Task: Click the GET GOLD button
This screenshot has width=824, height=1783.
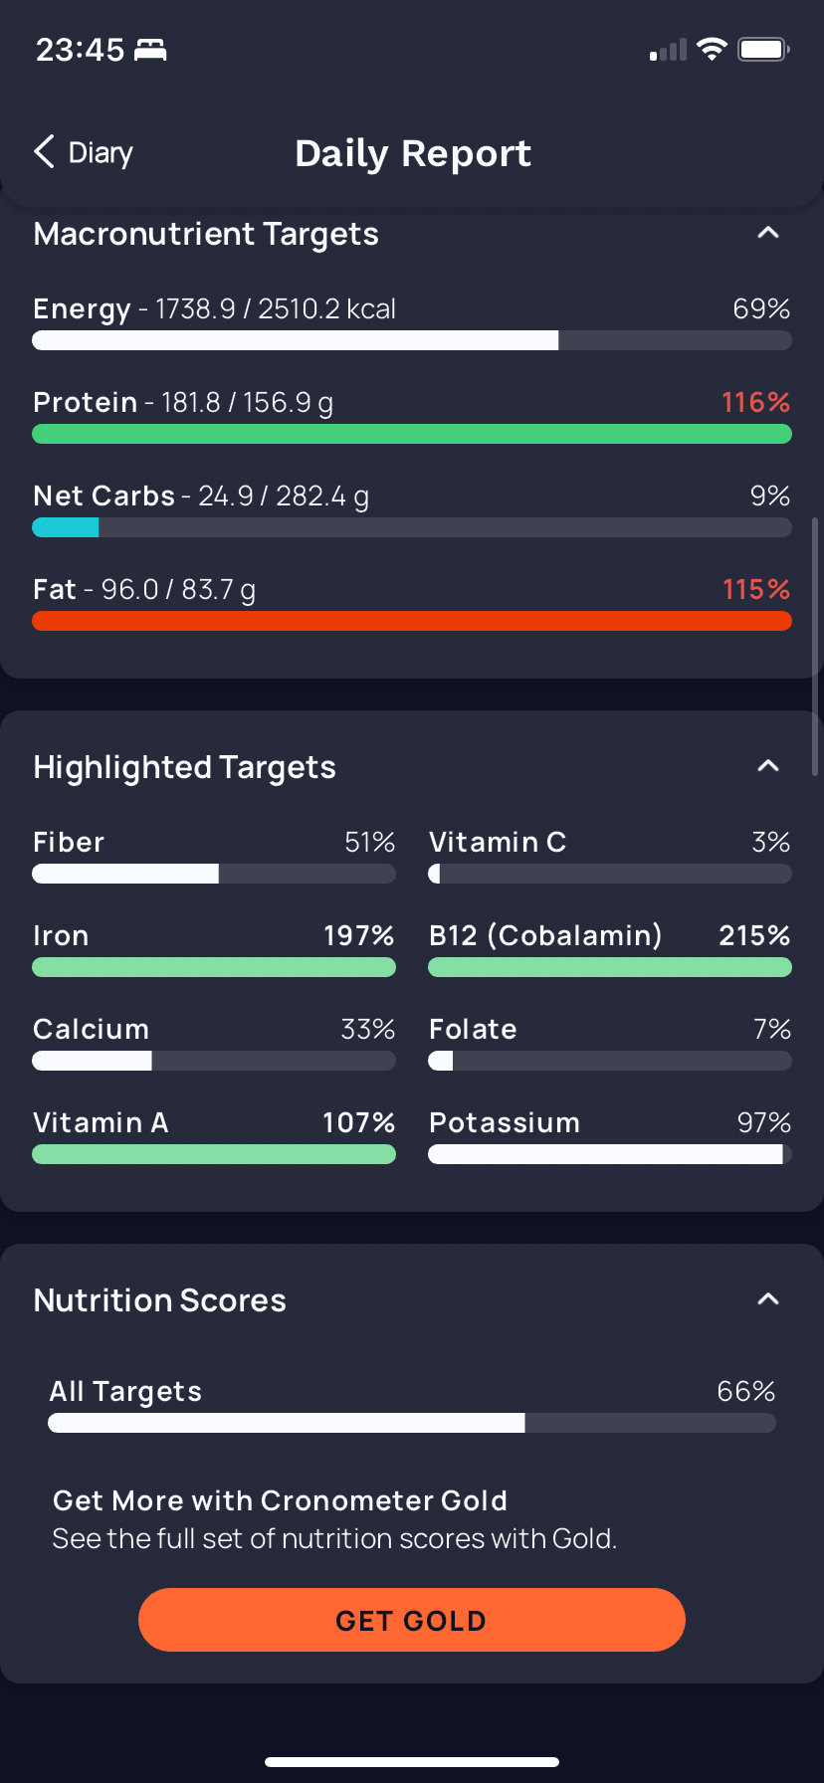Action: point(412,1620)
